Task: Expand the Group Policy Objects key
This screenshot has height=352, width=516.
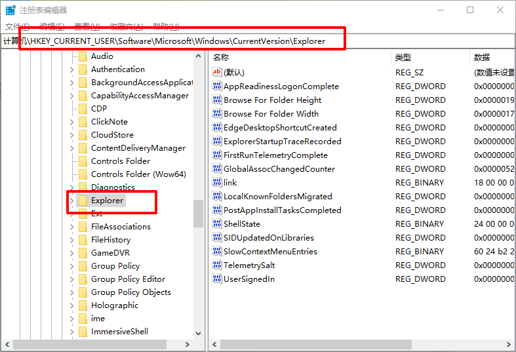Action: tap(72, 292)
